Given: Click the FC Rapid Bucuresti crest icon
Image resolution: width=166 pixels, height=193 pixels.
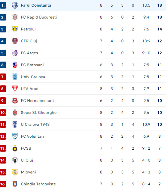Looking at the screenshot, I should [15, 17].
